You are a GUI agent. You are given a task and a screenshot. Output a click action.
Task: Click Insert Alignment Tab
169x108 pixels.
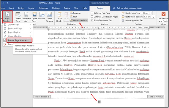click(132, 20)
